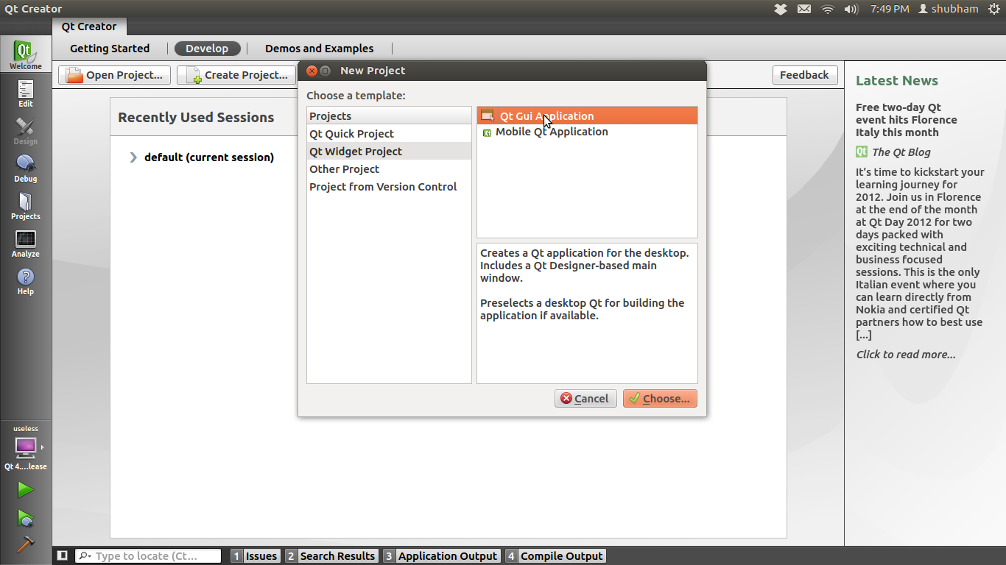The height and width of the screenshot is (565, 1006).
Task: Click the Create Project... button
Action: coord(237,75)
